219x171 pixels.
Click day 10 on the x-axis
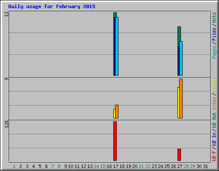coord(71,166)
